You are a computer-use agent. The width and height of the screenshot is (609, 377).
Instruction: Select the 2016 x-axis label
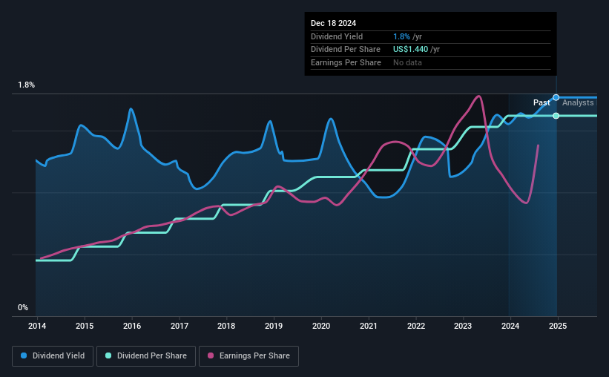point(132,326)
